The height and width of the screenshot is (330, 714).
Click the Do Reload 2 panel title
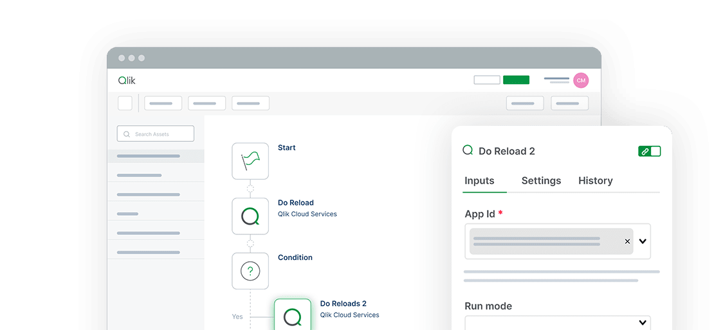507,152
